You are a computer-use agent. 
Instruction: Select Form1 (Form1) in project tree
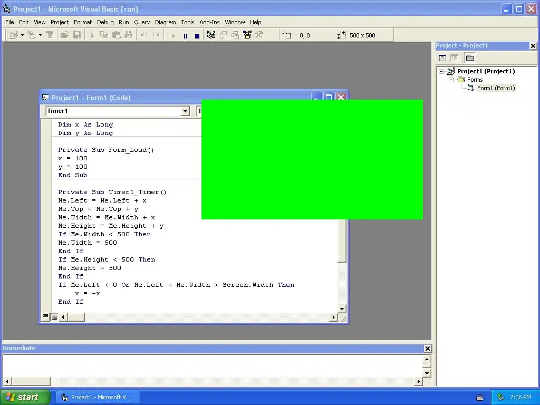[x=496, y=88]
